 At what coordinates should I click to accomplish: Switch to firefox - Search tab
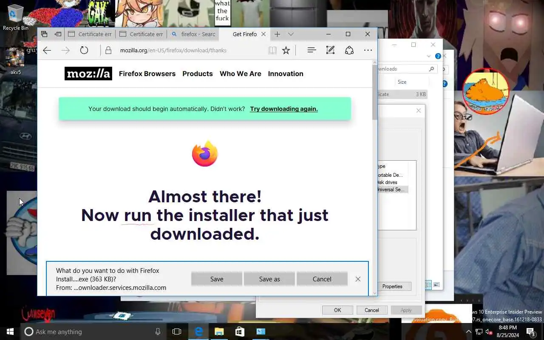point(193,34)
